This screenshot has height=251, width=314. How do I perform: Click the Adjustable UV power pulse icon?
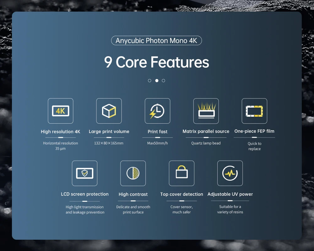[230, 173]
